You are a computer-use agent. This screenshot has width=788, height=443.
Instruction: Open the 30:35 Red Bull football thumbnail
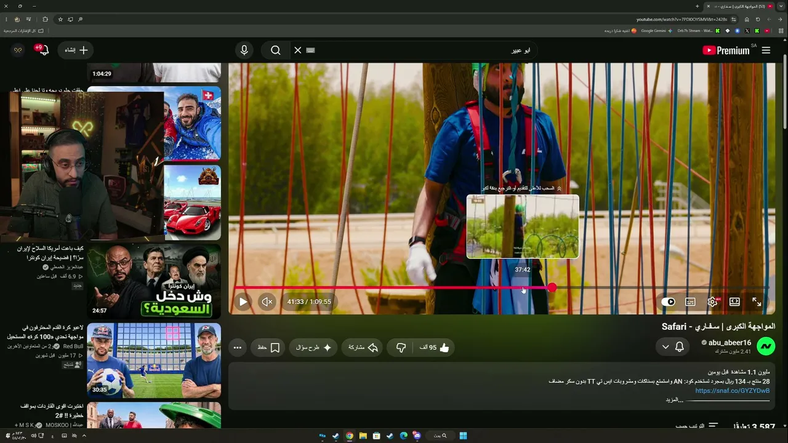[x=154, y=360]
